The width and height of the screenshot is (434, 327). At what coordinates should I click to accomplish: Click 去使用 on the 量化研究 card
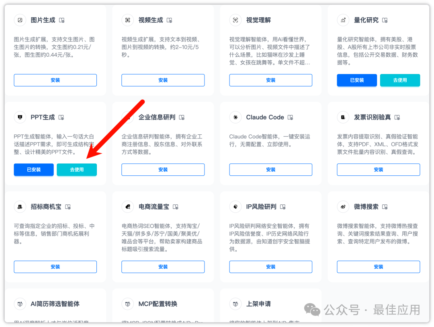click(400, 80)
